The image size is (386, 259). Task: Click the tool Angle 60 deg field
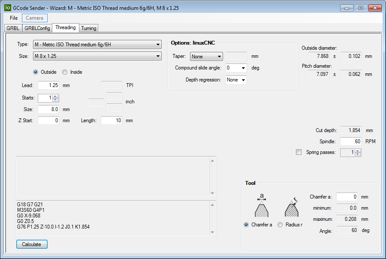pos(347,230)
